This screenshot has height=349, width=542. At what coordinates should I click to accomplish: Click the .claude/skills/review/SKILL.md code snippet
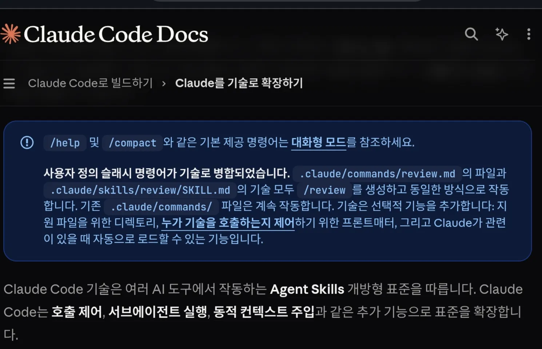(140, 190)
